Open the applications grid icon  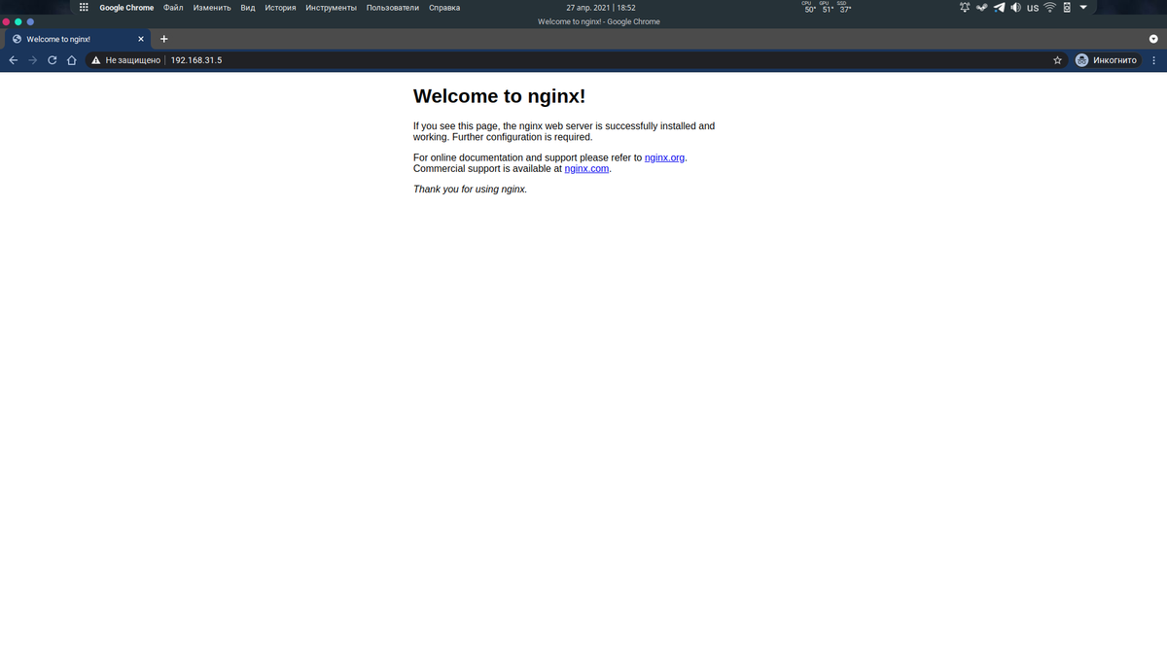(84, 7)
